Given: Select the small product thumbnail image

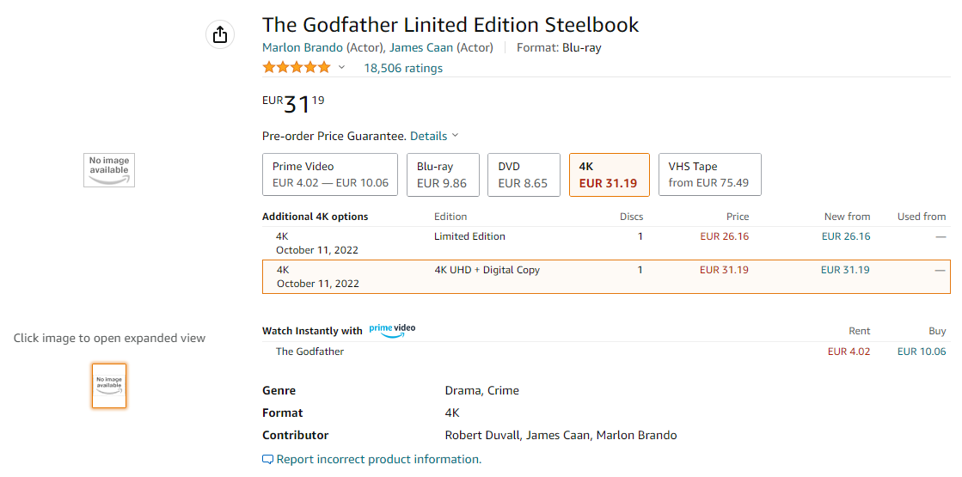Looking at the screenshot, I should (109, 386).
